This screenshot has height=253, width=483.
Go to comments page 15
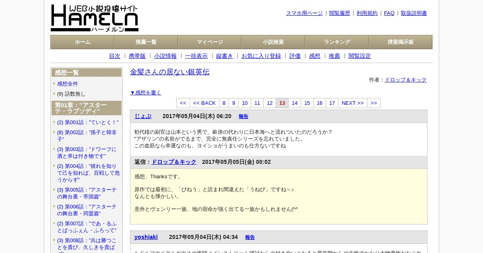pos(307,103)
